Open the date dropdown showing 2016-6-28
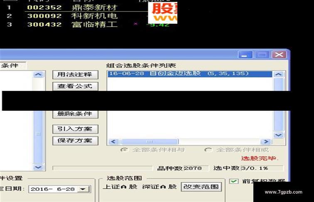314x202 pixels. (x=83, y=189)
